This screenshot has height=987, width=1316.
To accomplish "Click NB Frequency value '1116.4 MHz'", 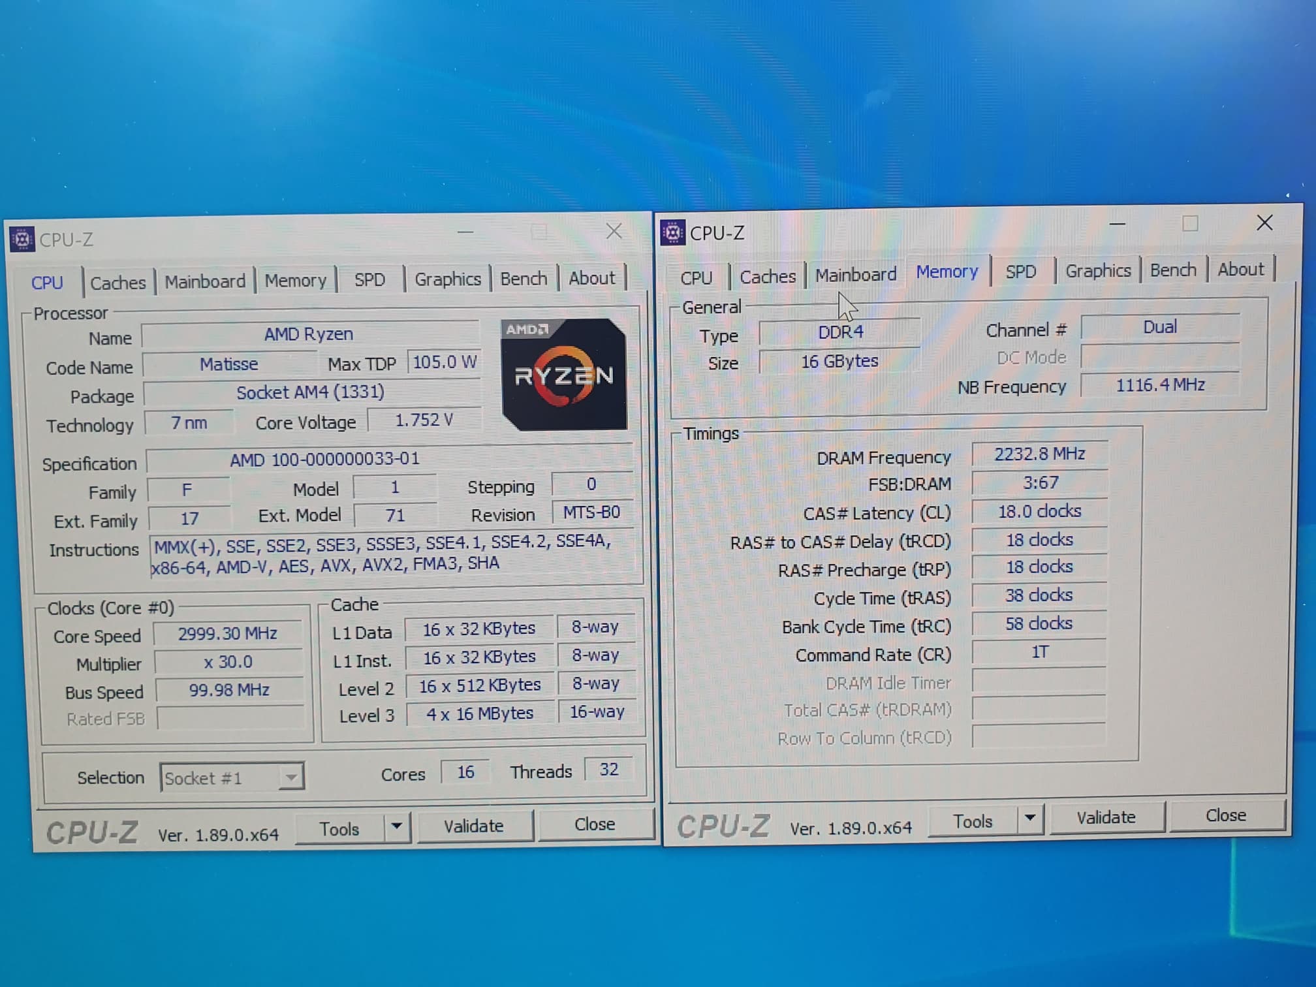I will [1160, 384].
